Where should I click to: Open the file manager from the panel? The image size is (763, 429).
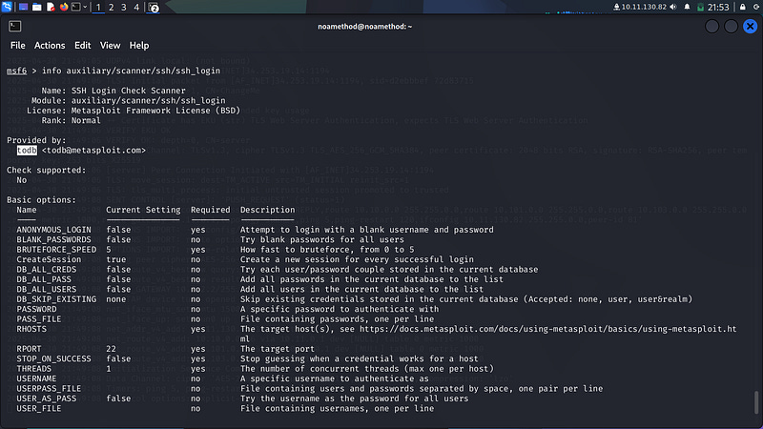coord(37,7)
